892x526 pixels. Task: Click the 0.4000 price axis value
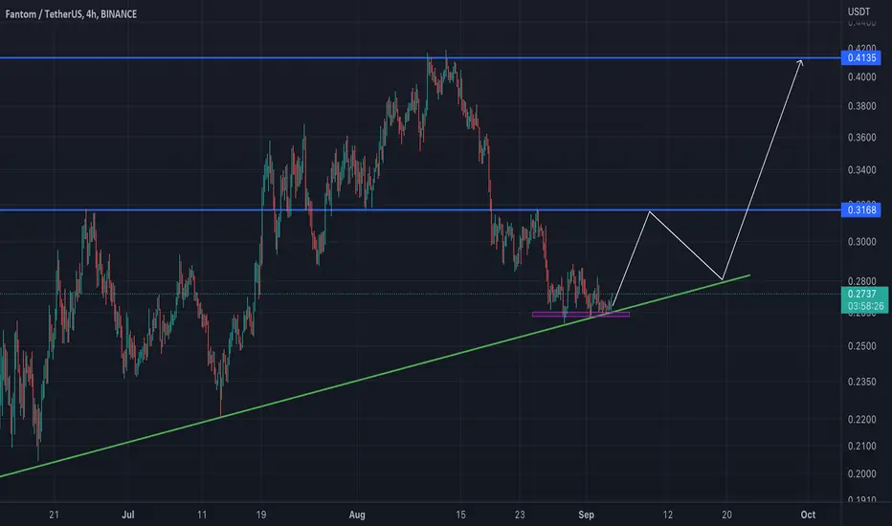pos(861,77)
